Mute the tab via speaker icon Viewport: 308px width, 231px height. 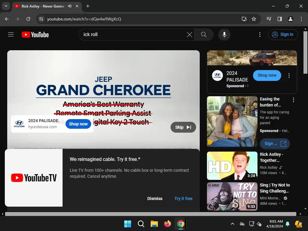click(x=70, y=6)
